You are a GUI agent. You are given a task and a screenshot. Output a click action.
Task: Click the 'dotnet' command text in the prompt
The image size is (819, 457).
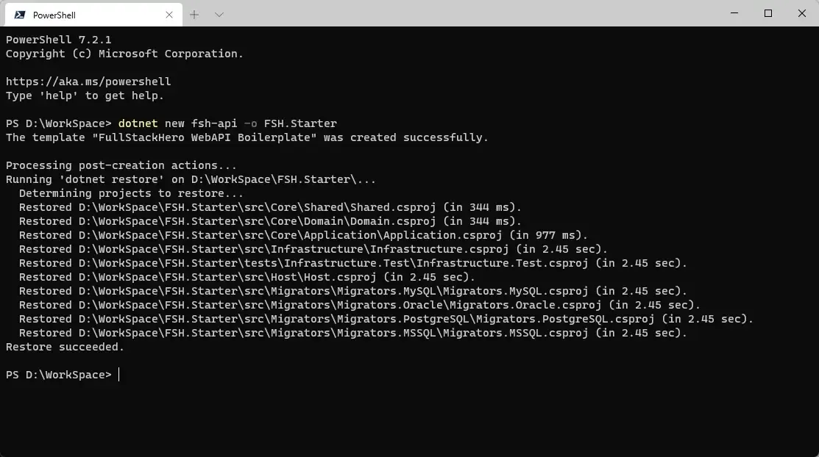(x=138, y=123)
